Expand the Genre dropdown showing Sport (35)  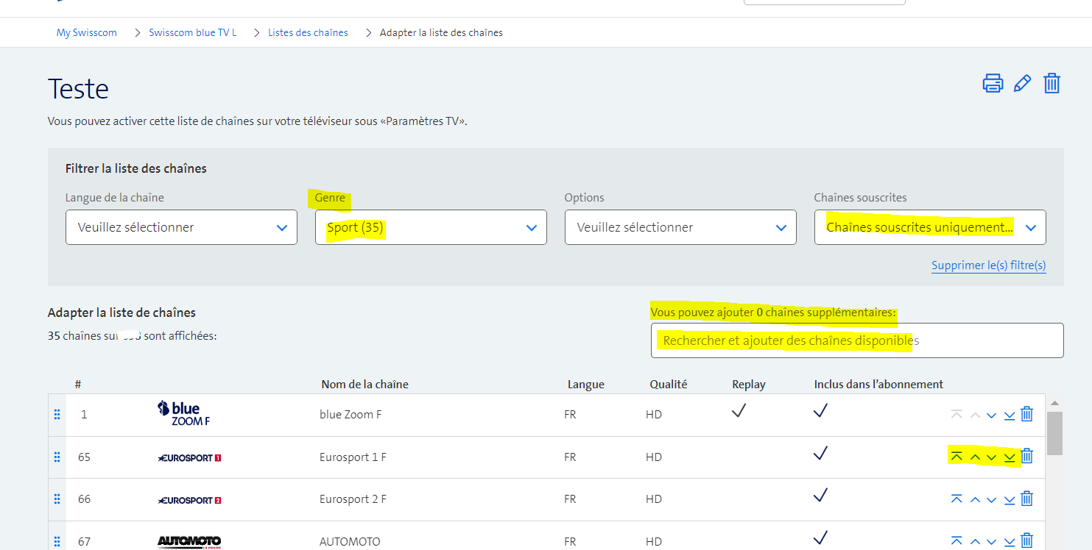pos(431,227)
